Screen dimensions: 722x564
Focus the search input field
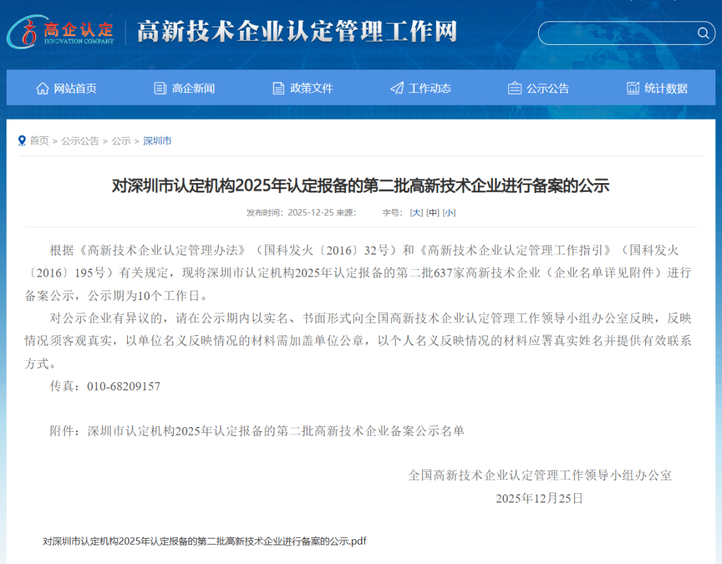coord(618,33)
